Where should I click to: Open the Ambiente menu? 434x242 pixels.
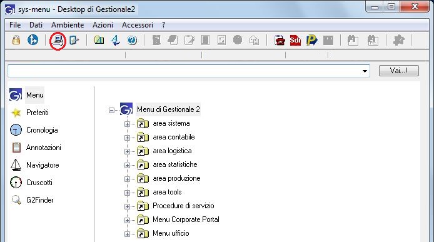68,25
